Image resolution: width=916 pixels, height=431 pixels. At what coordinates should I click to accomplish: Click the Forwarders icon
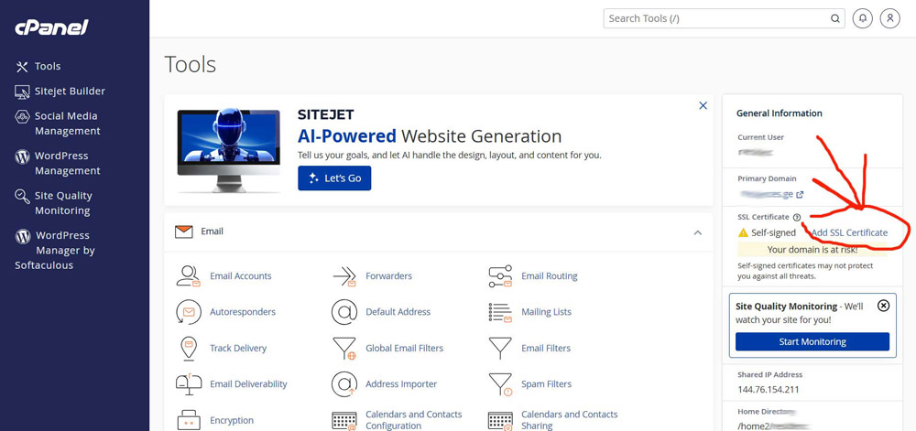tap(344, 275)
